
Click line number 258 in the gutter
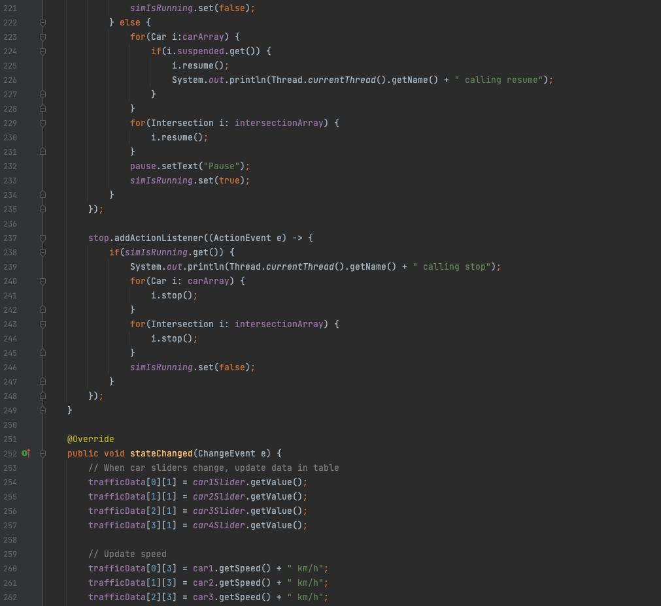[x=10, y=540]
